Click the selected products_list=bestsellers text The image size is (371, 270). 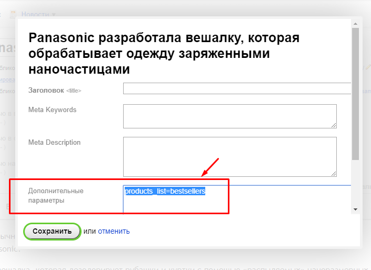pyautogui.click(x=165, y=191)
